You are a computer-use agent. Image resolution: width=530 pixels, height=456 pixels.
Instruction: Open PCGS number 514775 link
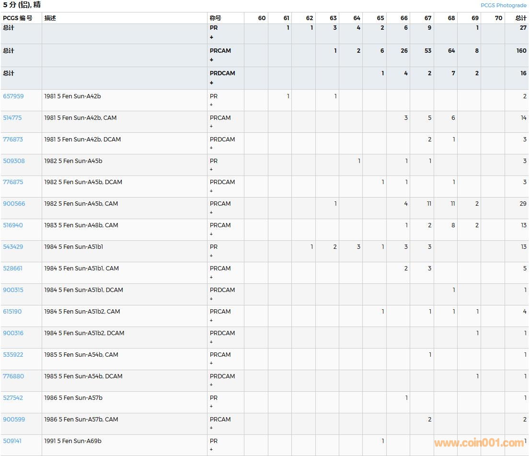(x=13, y=118)
